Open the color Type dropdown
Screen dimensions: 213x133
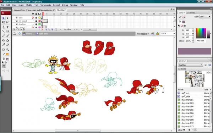205,17
